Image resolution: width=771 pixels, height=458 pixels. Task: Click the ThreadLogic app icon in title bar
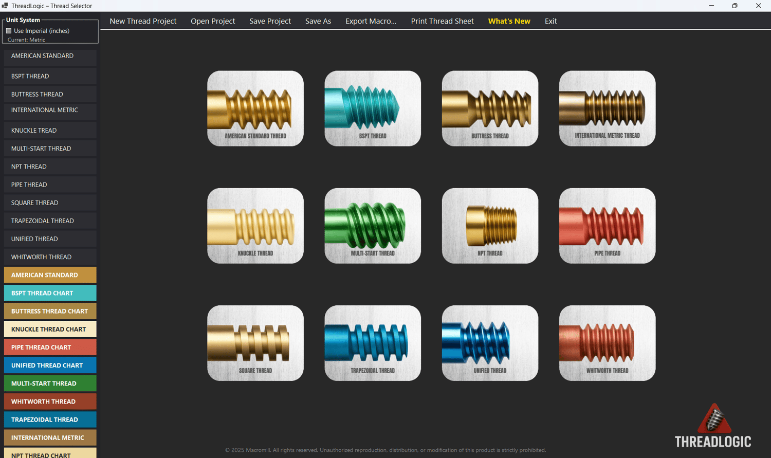tap(5, 6)
